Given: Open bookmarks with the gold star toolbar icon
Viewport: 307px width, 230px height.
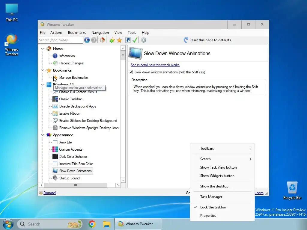Looking at the screenshot, I should [x=119, y=40].
